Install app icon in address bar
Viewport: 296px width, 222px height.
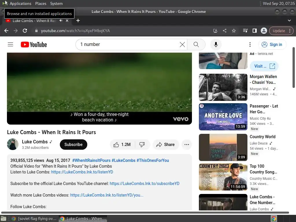point(215,31)
